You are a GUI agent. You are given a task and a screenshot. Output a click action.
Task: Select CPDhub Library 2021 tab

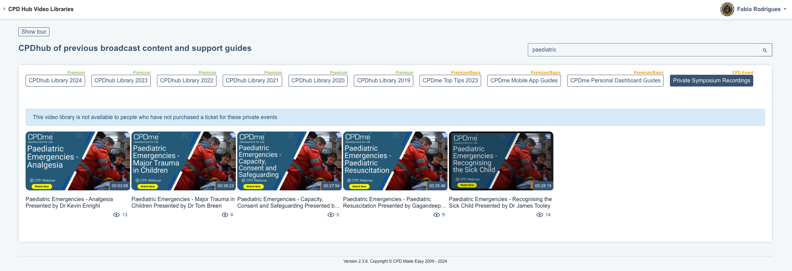[252, 81]
